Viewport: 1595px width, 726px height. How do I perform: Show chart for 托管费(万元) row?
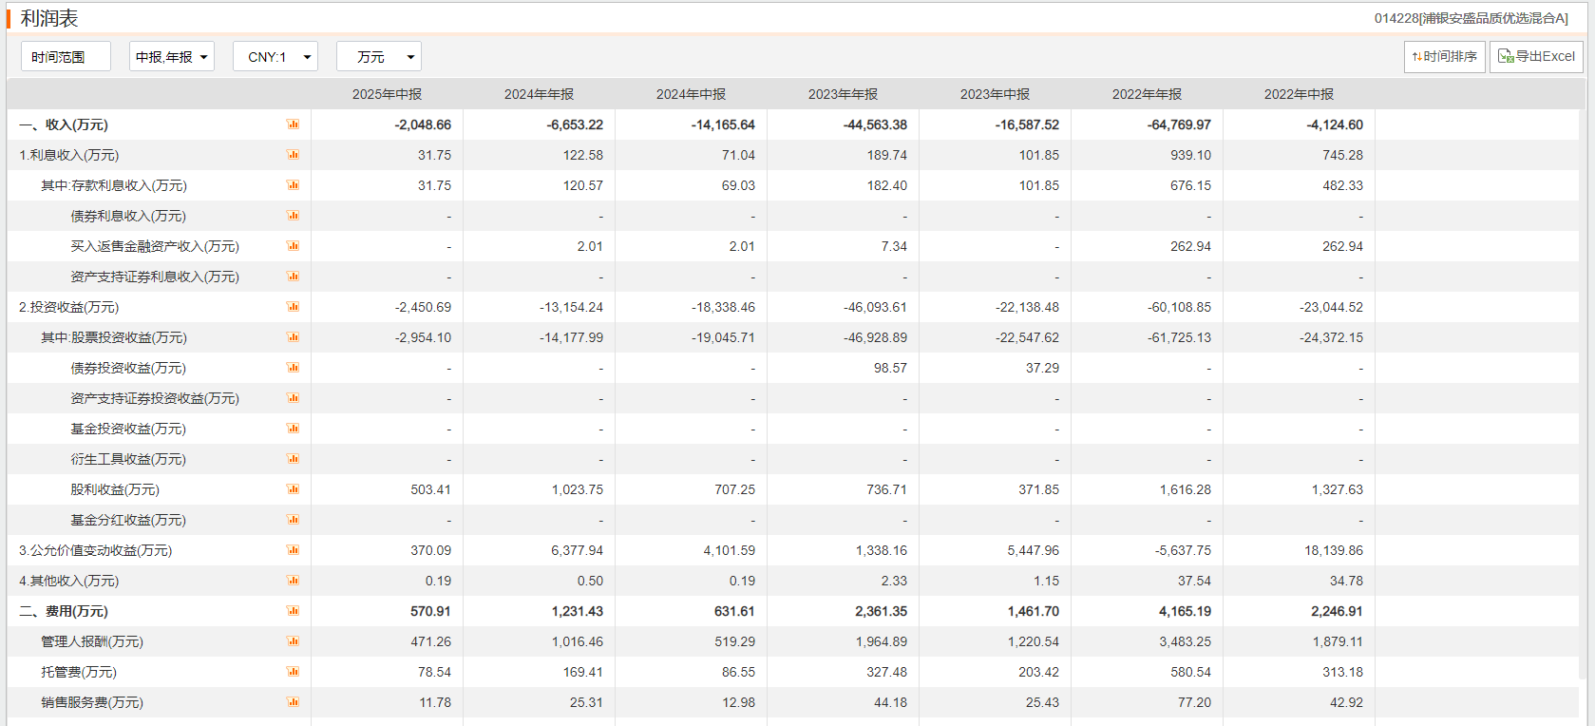point(294,672)
